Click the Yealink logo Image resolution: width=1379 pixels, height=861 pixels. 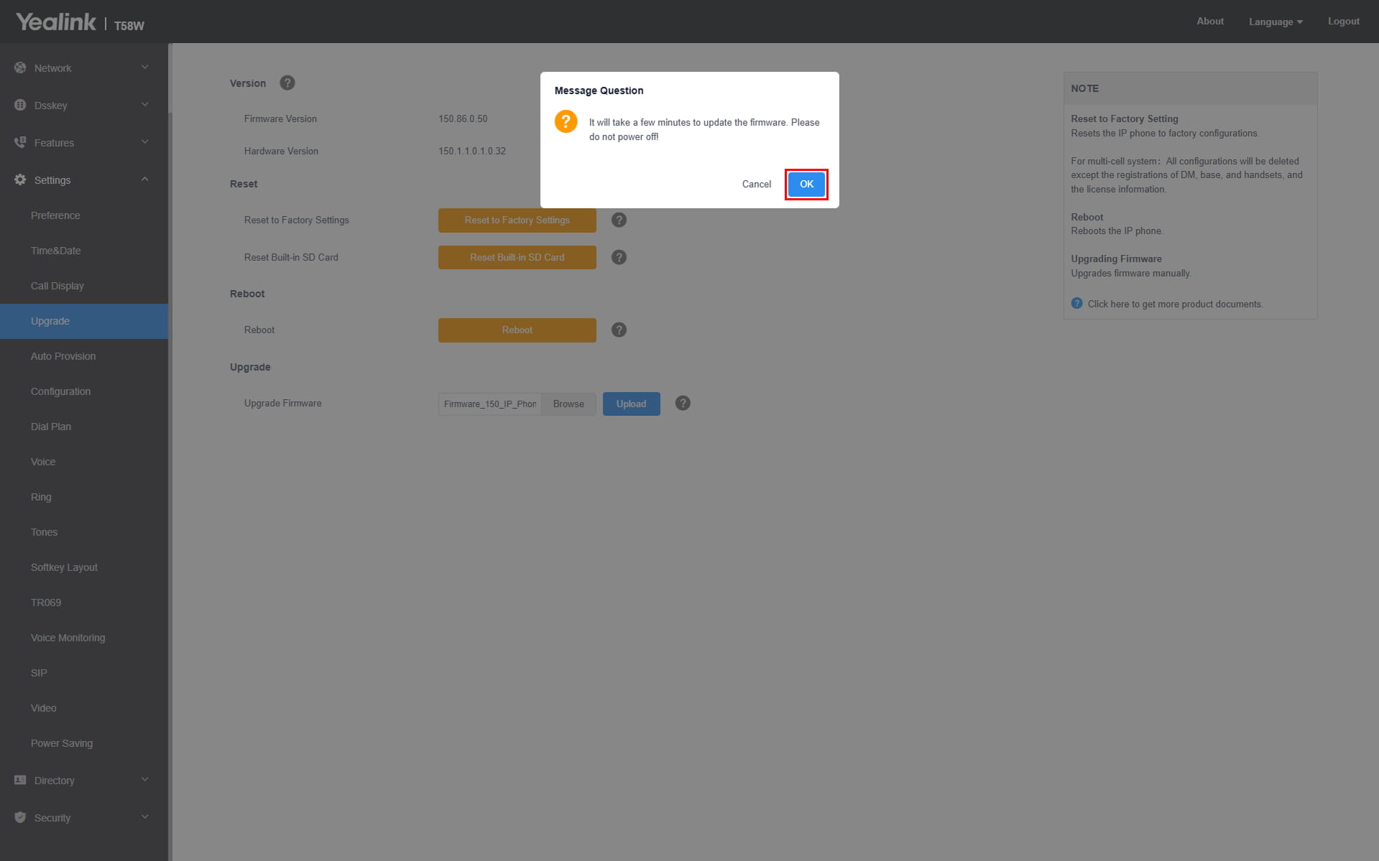pos(56,22)
